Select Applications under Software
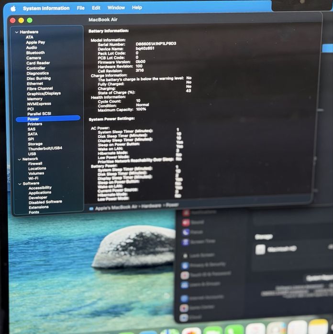The height and width of the screenshot is (334, 333). 40,193
